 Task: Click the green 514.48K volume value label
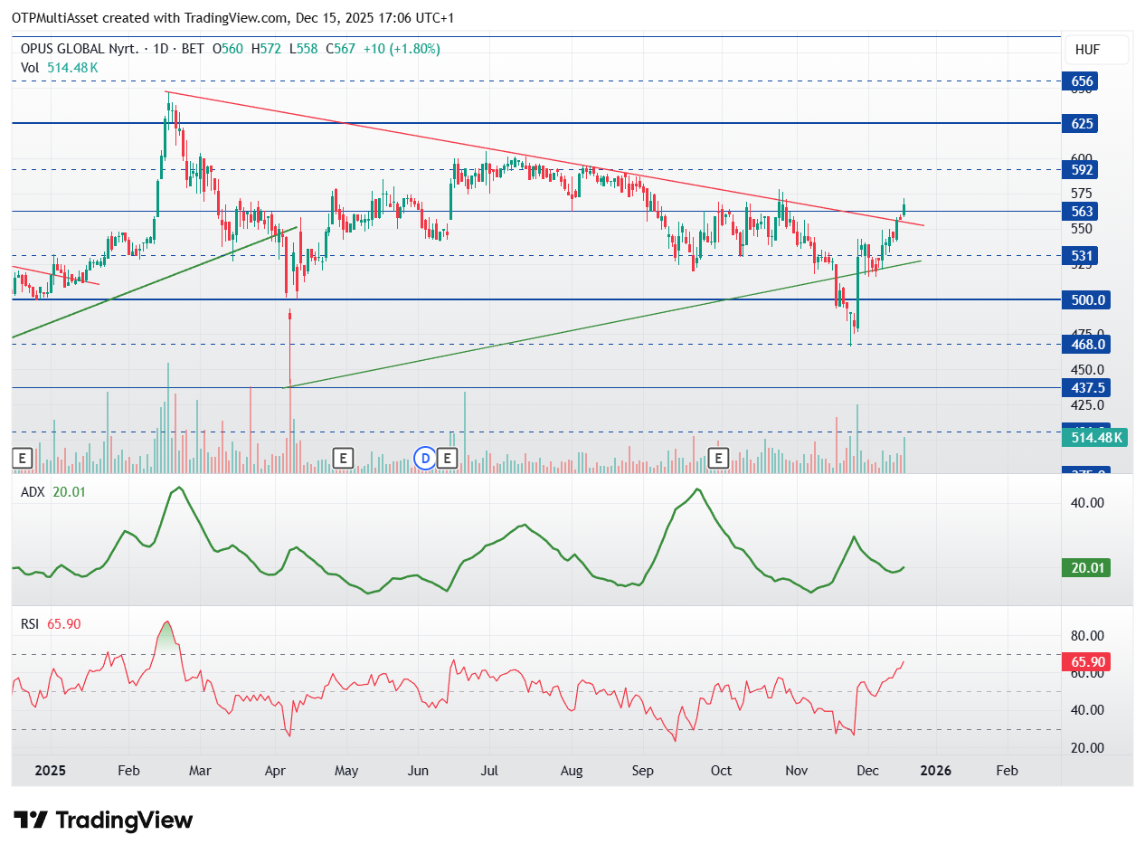[x=1096, y=438]
